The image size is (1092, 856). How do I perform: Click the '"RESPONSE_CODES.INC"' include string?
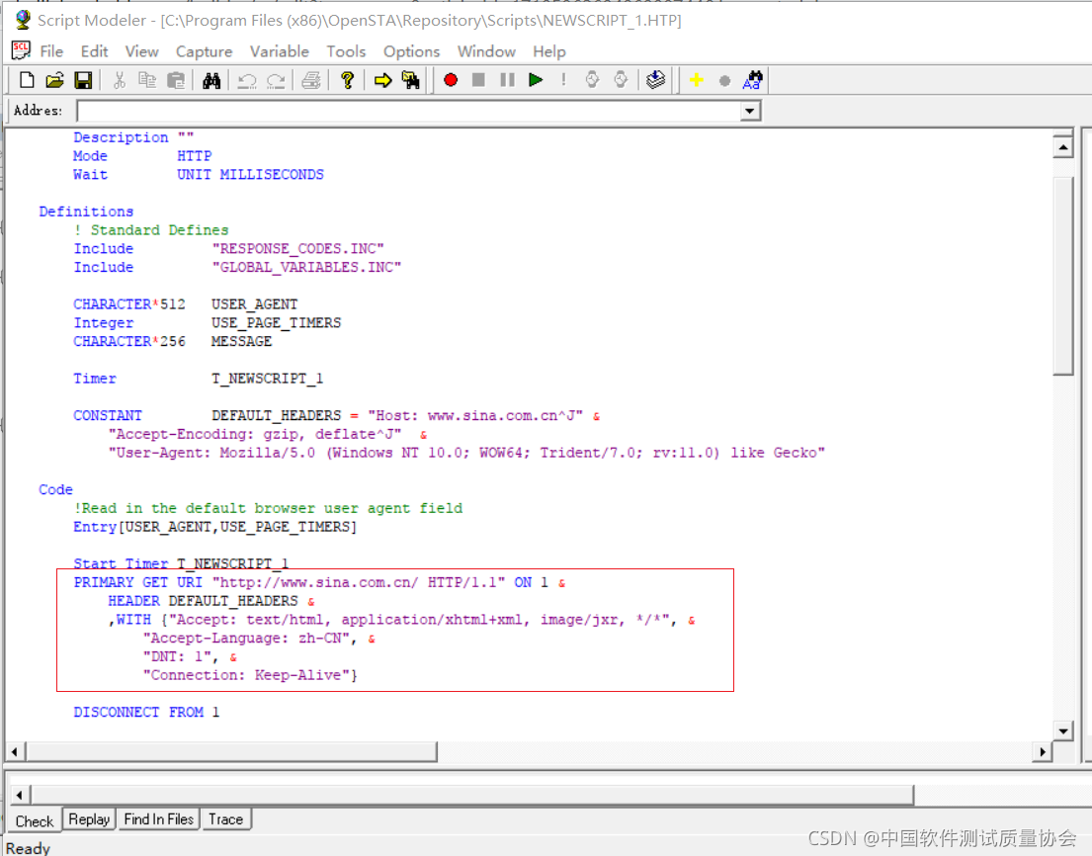coord(298,249)
